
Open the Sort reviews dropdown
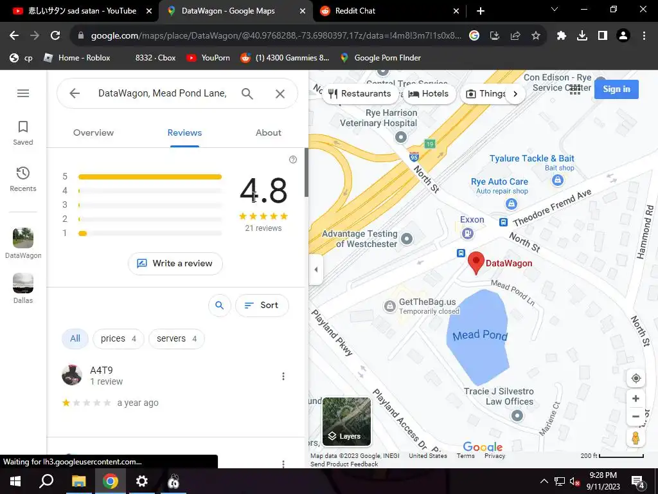pos(262,306)
